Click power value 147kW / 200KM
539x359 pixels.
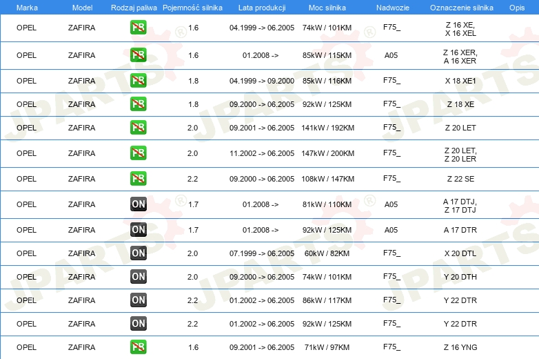point(327,153)
